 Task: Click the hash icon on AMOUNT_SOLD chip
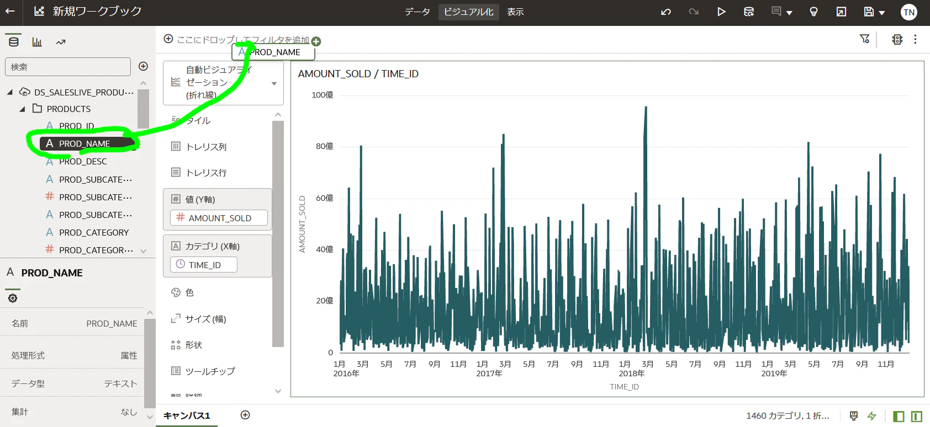(180, 217)
